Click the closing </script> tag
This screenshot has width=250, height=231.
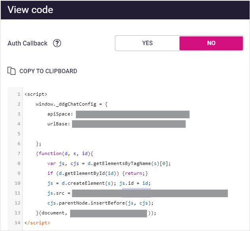(37, 223)
